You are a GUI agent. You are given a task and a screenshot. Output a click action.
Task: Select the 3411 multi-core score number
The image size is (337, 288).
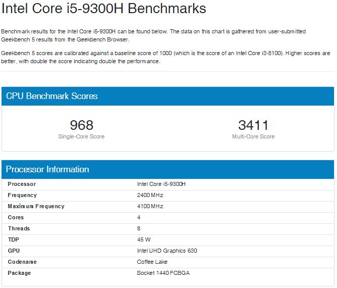[253, 125]
